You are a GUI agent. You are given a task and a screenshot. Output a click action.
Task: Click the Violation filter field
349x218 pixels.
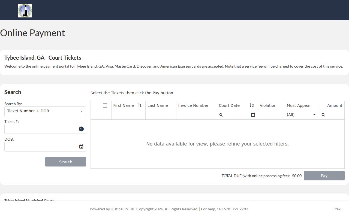pos(271,115)
